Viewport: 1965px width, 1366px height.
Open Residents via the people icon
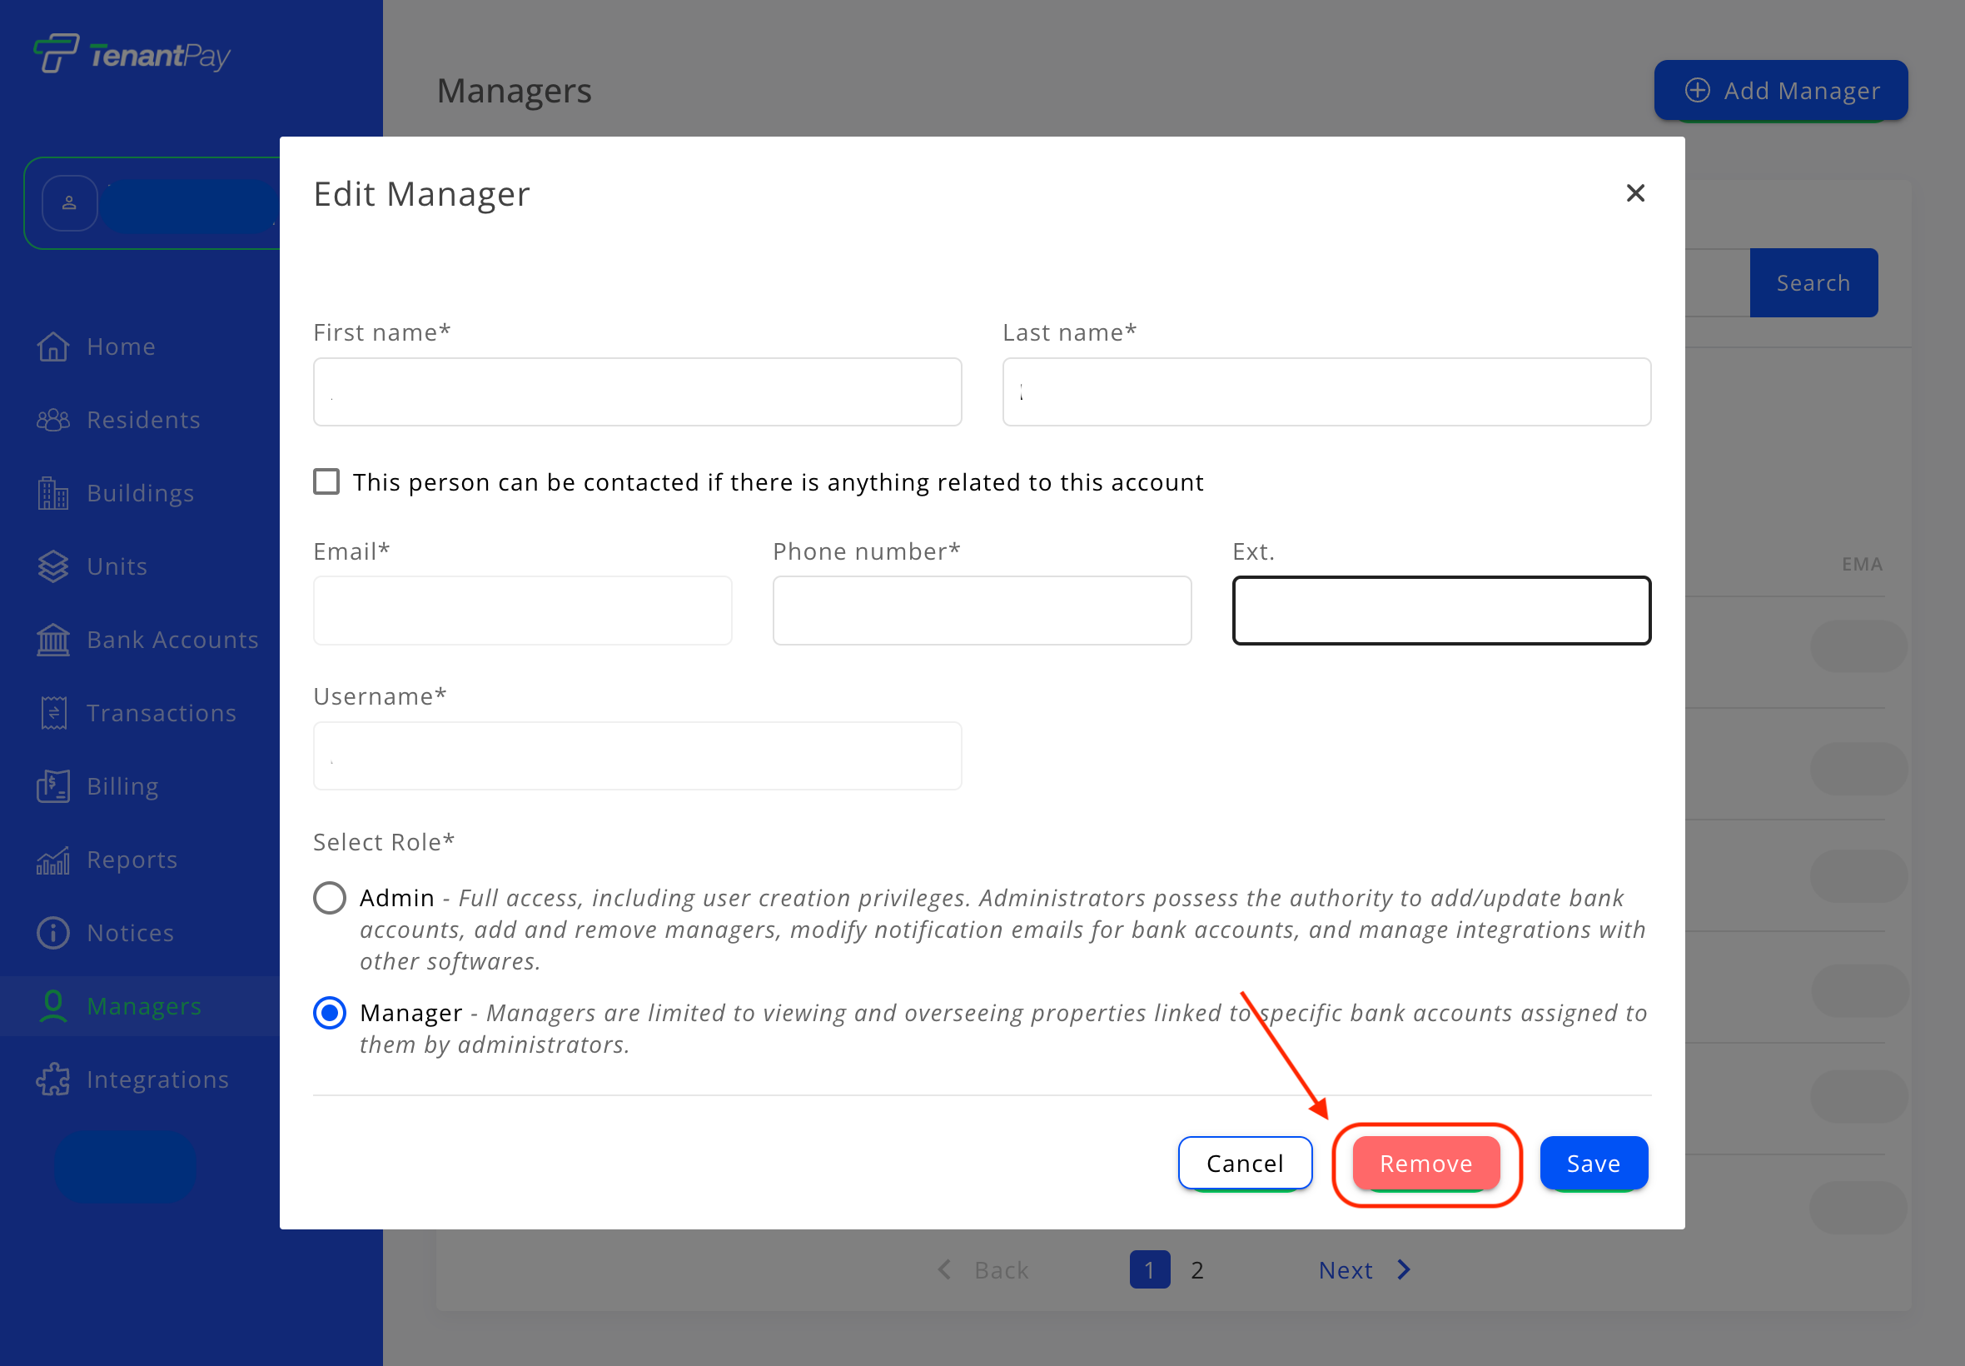pyautogui.click(x=53, y=421)
